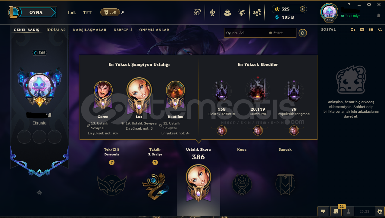Expand the profile banner chevron

[39, 192]
